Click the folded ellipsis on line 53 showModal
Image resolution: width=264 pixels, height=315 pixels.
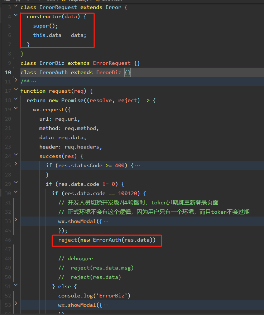pos(106,305)
